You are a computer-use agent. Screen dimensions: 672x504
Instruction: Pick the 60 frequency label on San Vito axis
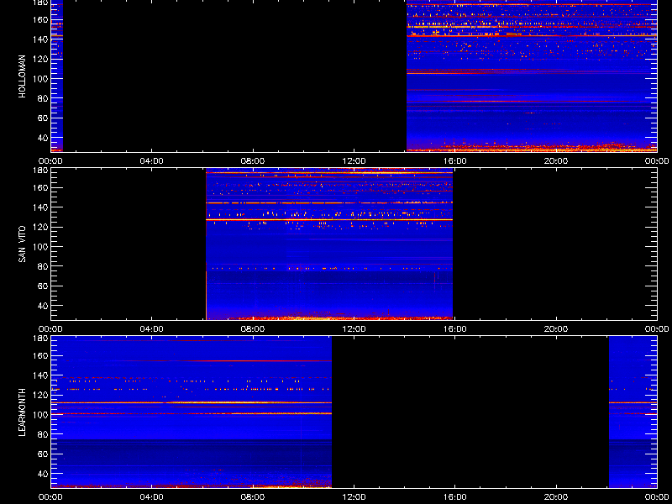[x=44, y=286]
